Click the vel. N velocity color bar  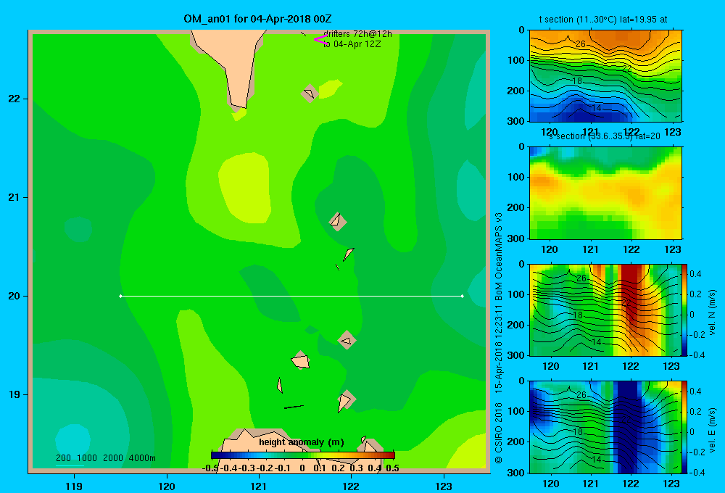coord(684,310)
